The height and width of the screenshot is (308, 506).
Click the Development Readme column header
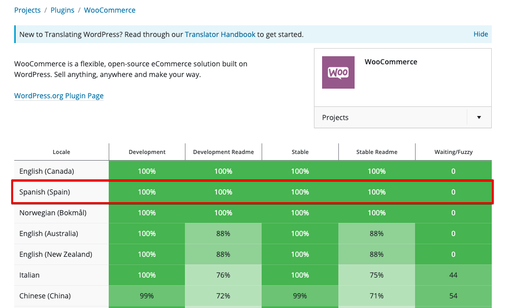tap(224, 152)
